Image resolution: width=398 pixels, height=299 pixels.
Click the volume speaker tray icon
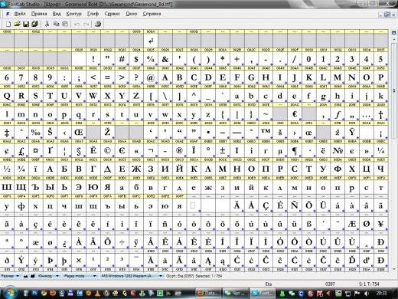(367, 293)
